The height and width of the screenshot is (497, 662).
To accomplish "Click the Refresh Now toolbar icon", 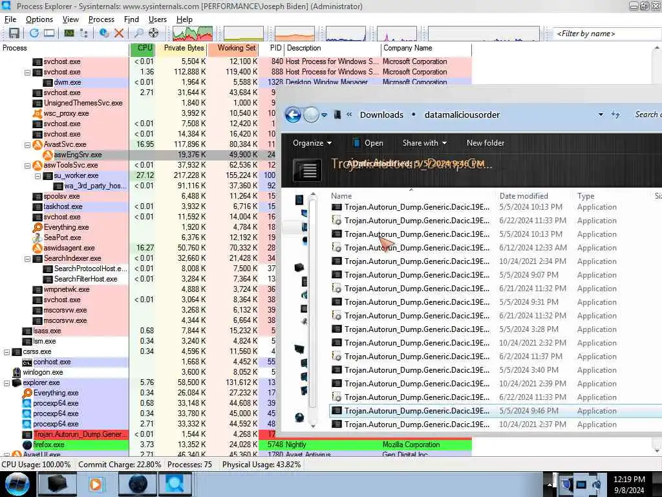I will 34,33.
